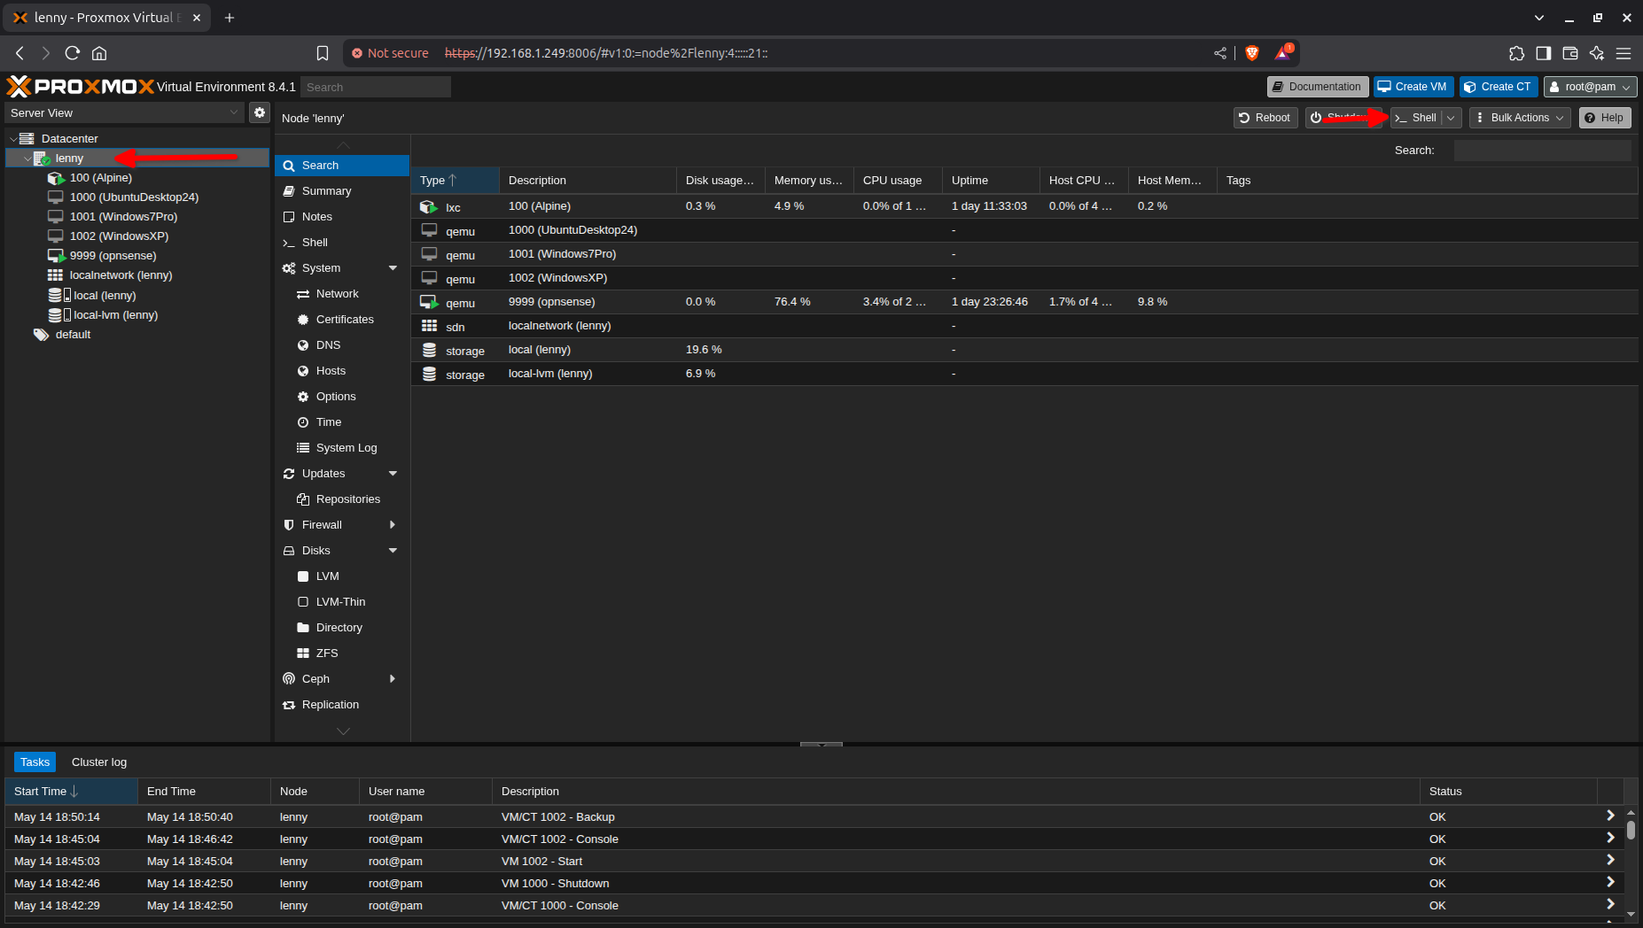Open the Documentation button

1318,87
